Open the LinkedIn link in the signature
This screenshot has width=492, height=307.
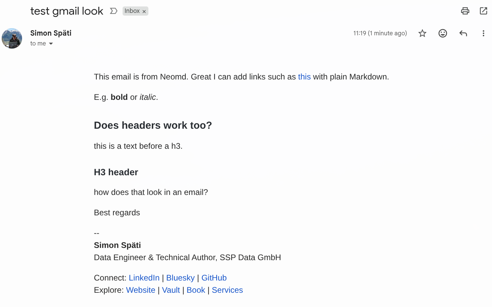pos(144,278)
